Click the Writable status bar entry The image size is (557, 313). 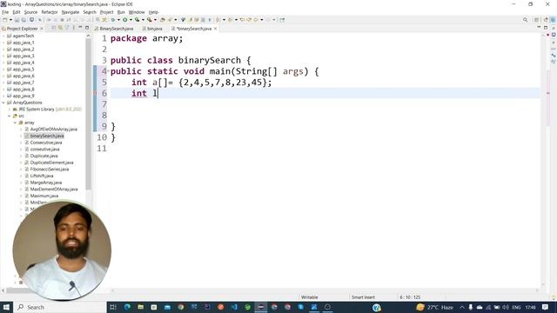310,297
